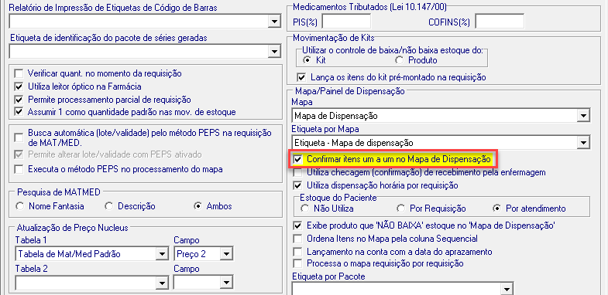This screenshot has width=608, height=295.
Task: Select Nome Fantasia search option
Action: pos(20,206)
